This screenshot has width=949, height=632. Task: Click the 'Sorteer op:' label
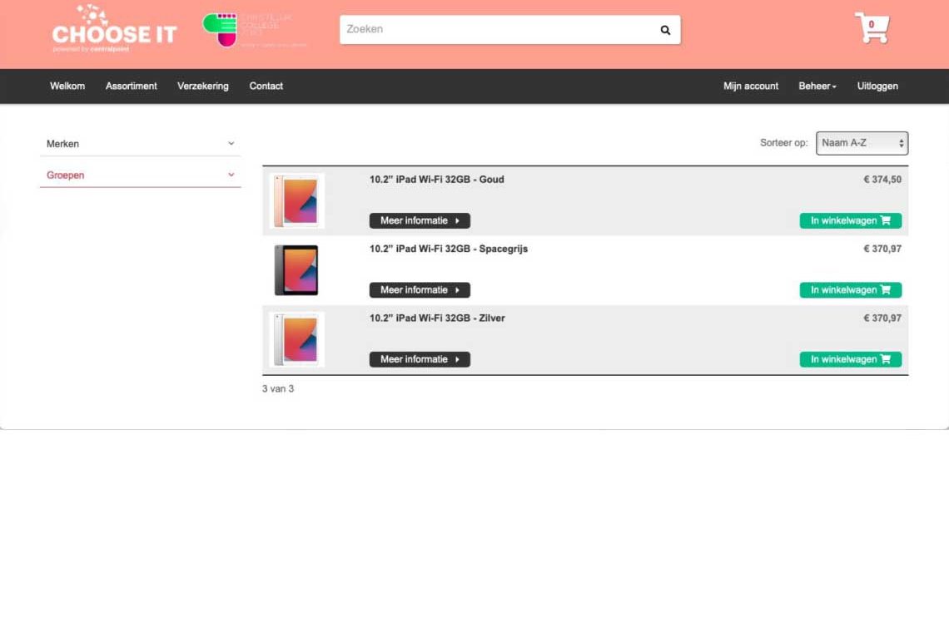(x=784, y=143)
